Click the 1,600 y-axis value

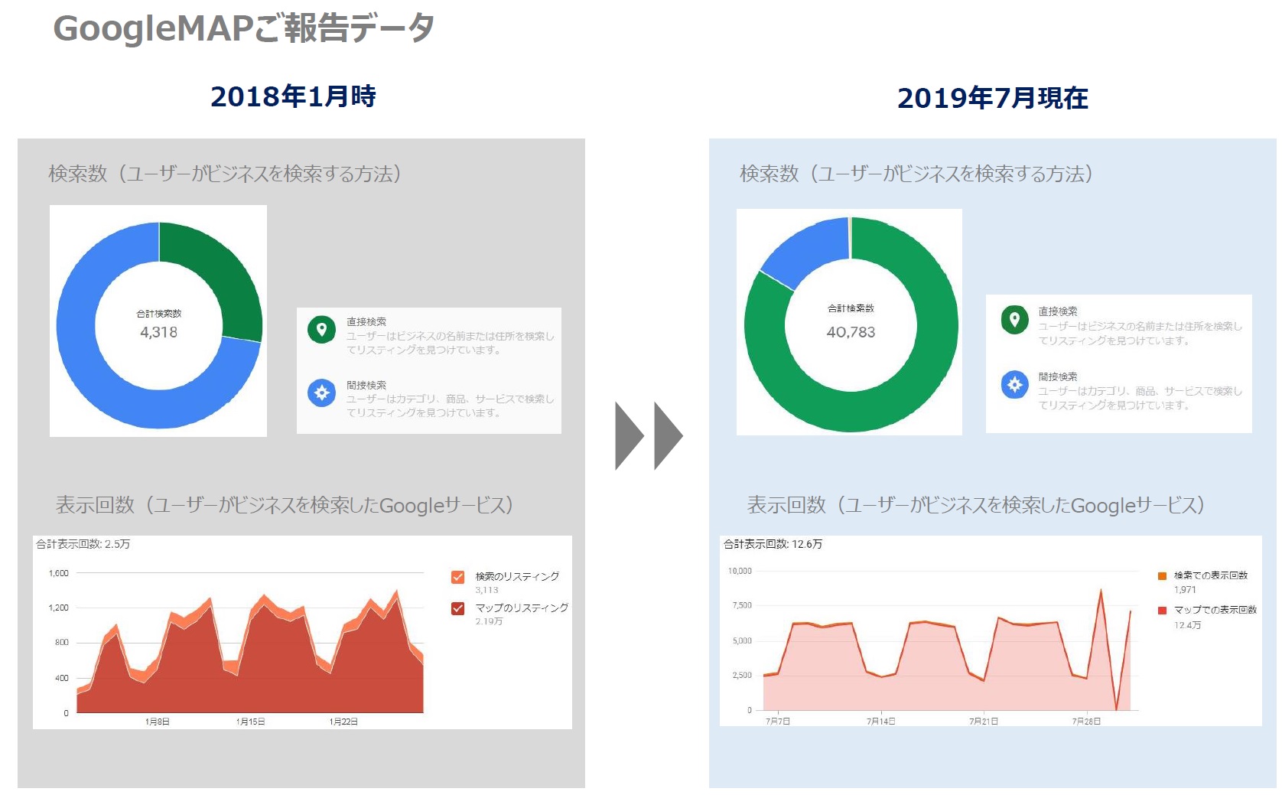tap(59, 573)
